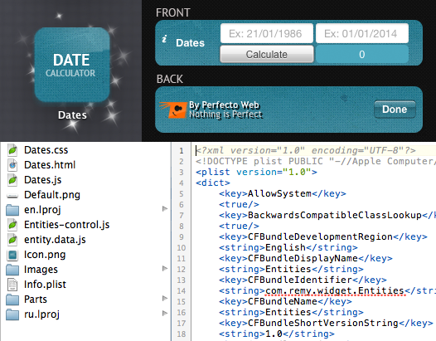This screenshot has width=436, height=341.
Task: Expand the ru.lproj folder arrow
Action: coord(165,313)
